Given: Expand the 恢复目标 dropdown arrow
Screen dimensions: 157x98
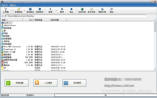Looking at the screenshot, I should (24, 10).
